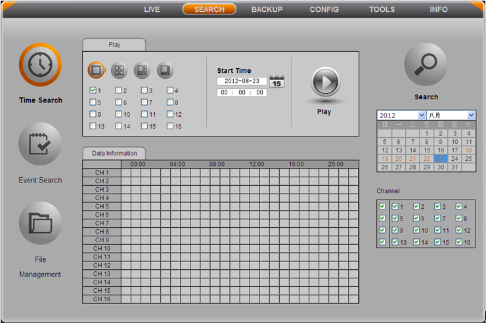Select the Data Information tab
Viewport: 486px width, 323px height.
pyautogui.click(x=114, y=153)
